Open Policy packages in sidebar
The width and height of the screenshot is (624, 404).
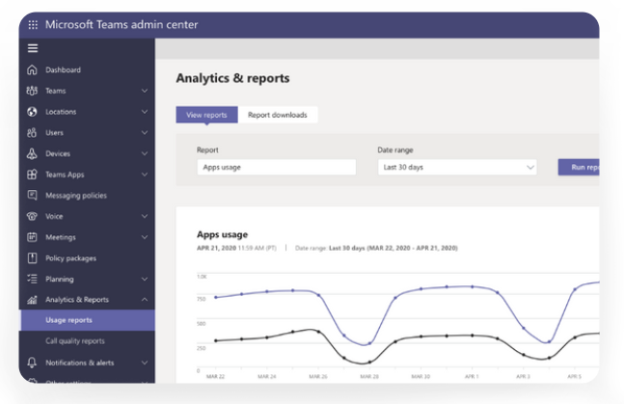(x=87, y=258)
